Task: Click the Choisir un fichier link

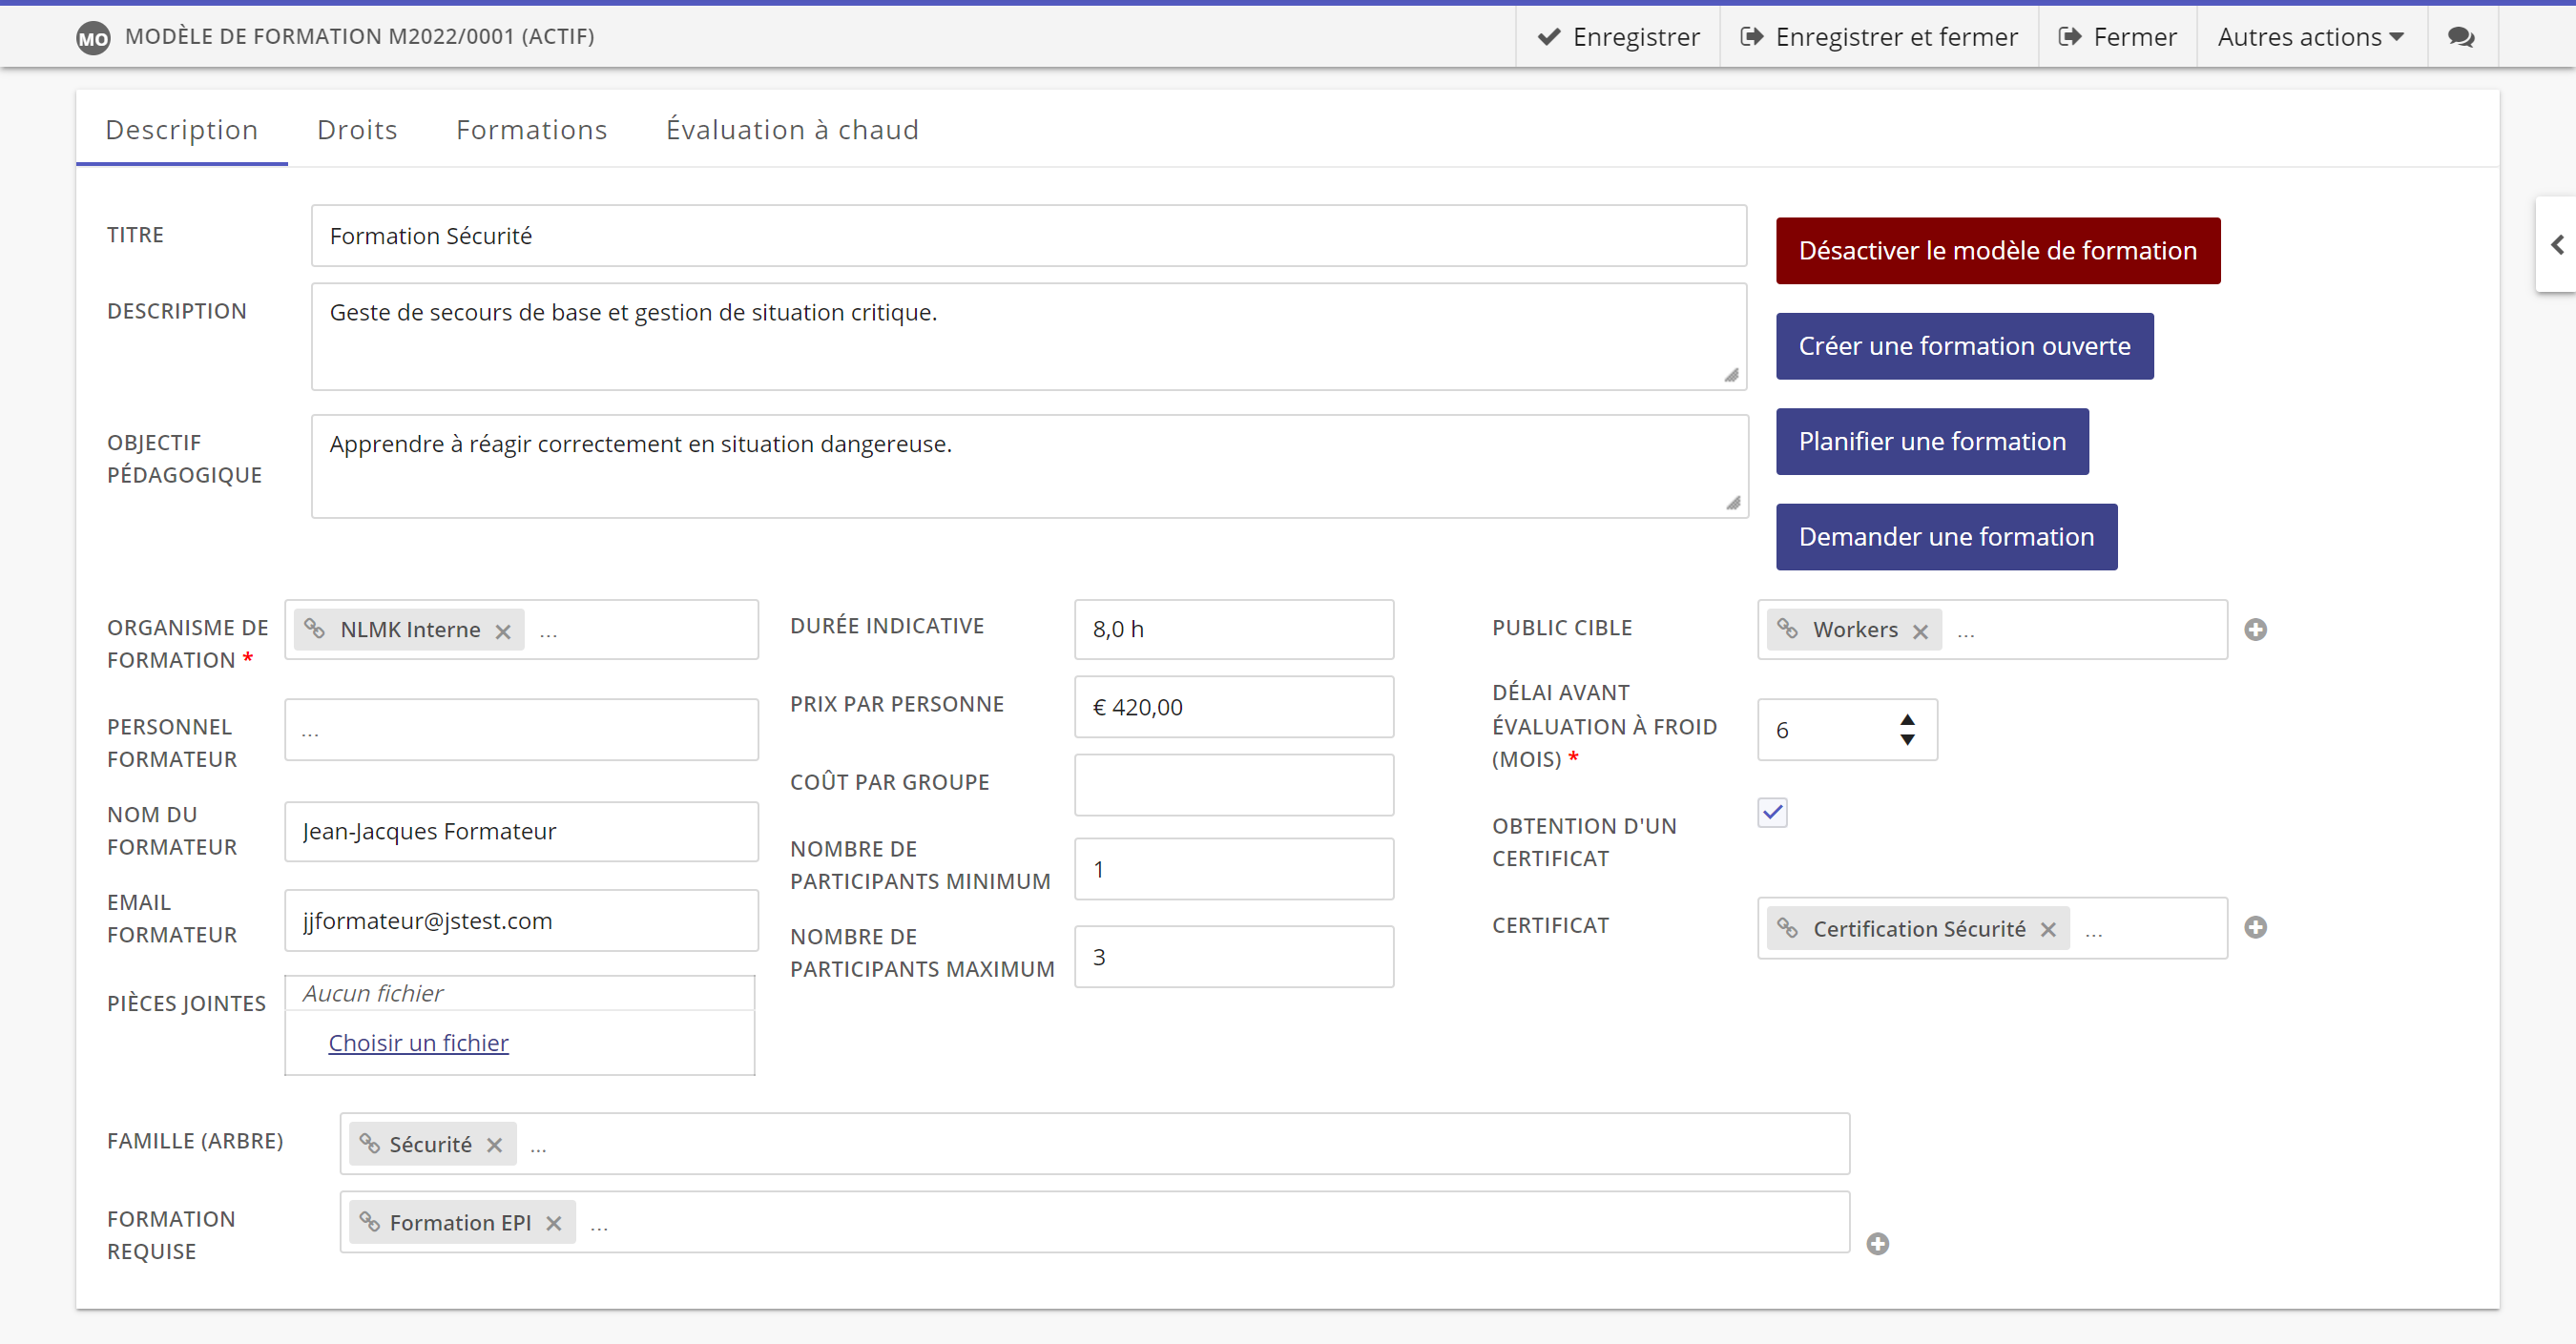Action: click(x=418, y=1043)
